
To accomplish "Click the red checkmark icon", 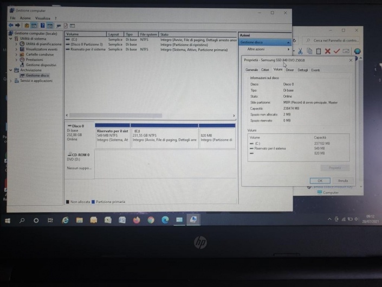I will pyautogui.click(x=336, y=51).
